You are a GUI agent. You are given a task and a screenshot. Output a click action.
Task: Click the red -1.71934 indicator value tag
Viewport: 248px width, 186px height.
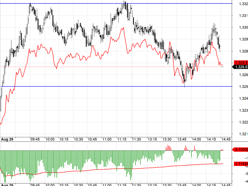pyautogui.click(x=240, y=163)
